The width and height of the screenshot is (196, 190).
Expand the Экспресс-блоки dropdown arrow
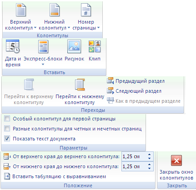[x=43, y=65]
